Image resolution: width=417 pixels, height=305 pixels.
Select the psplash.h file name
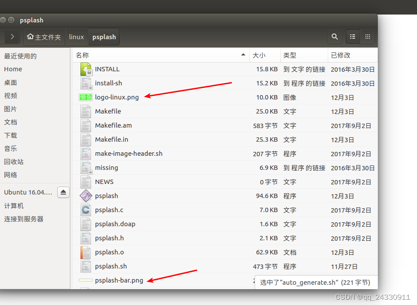pyautogui.click(x=109, y=238)
